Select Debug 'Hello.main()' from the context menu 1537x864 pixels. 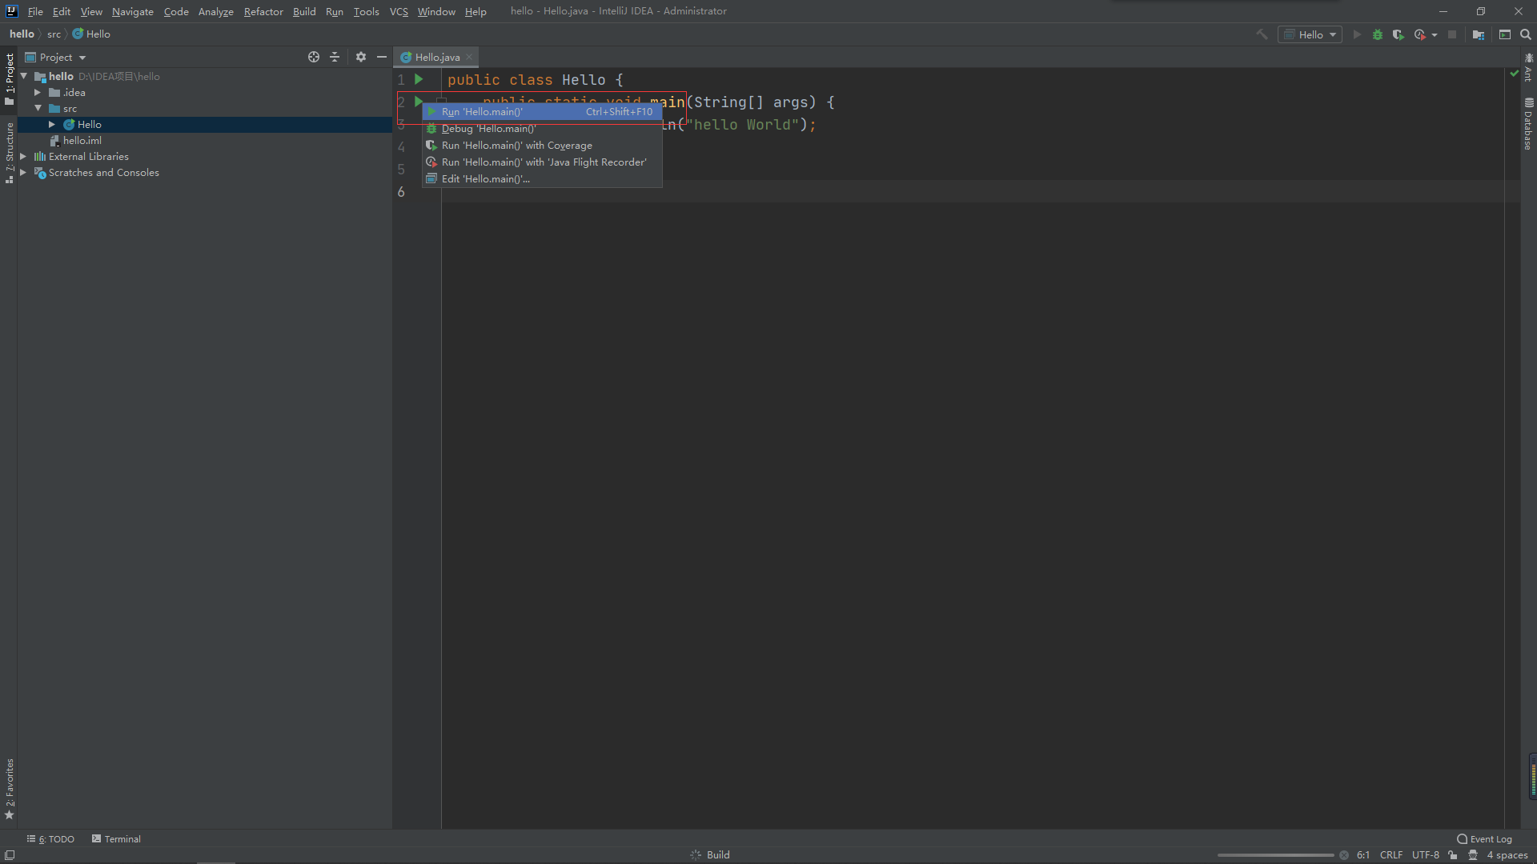(x=488, y=129)
